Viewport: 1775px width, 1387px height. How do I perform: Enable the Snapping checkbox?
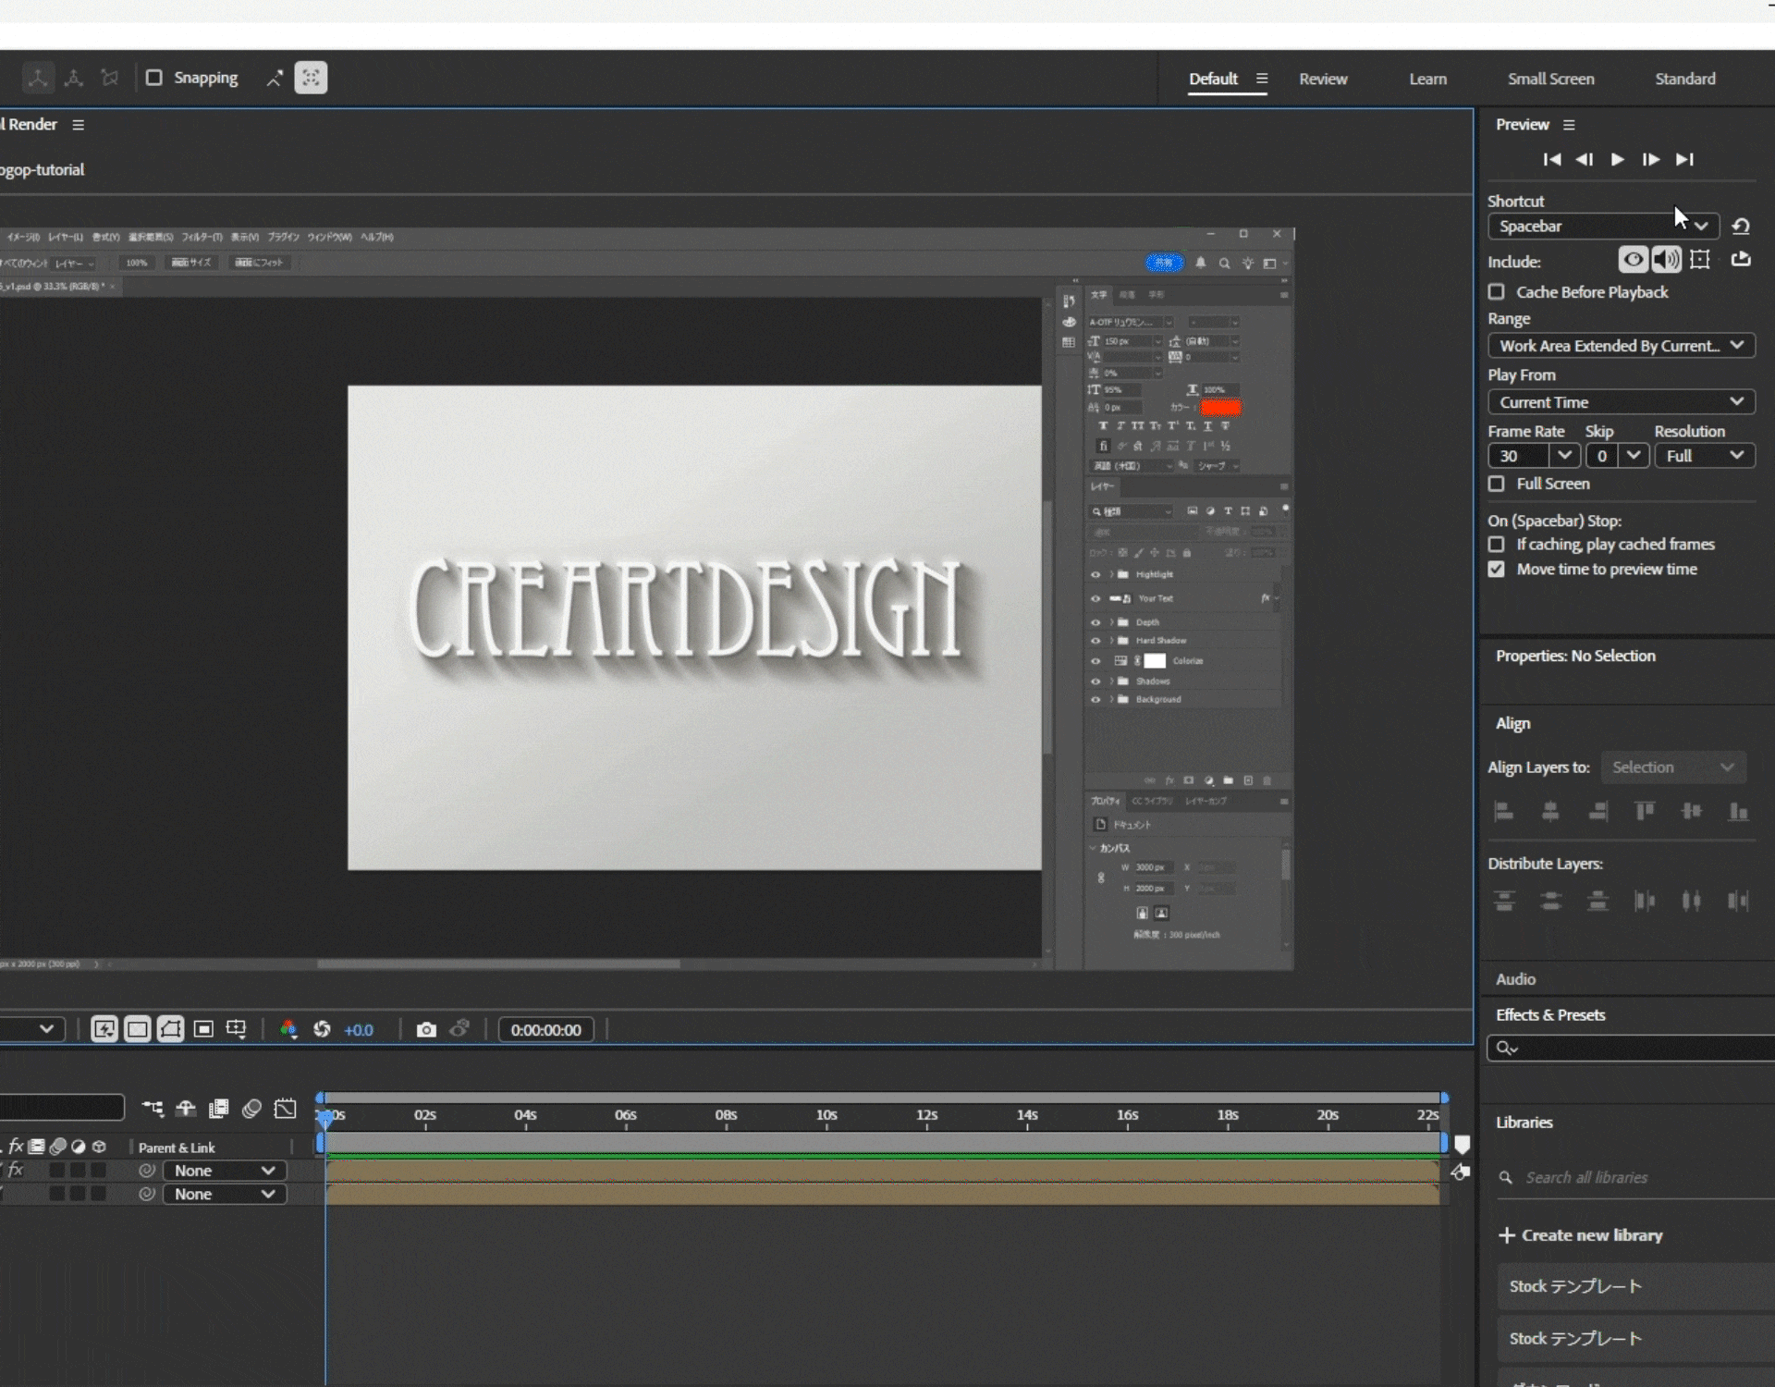tap(154, 79)
